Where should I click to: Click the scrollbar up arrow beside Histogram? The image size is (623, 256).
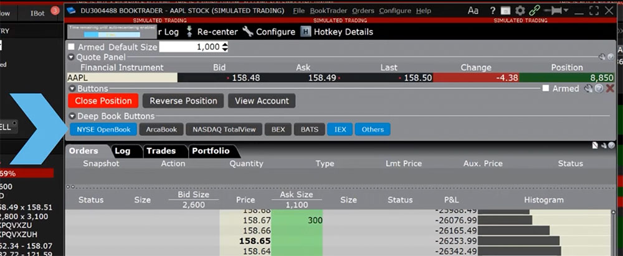click(x=614, y=212)
